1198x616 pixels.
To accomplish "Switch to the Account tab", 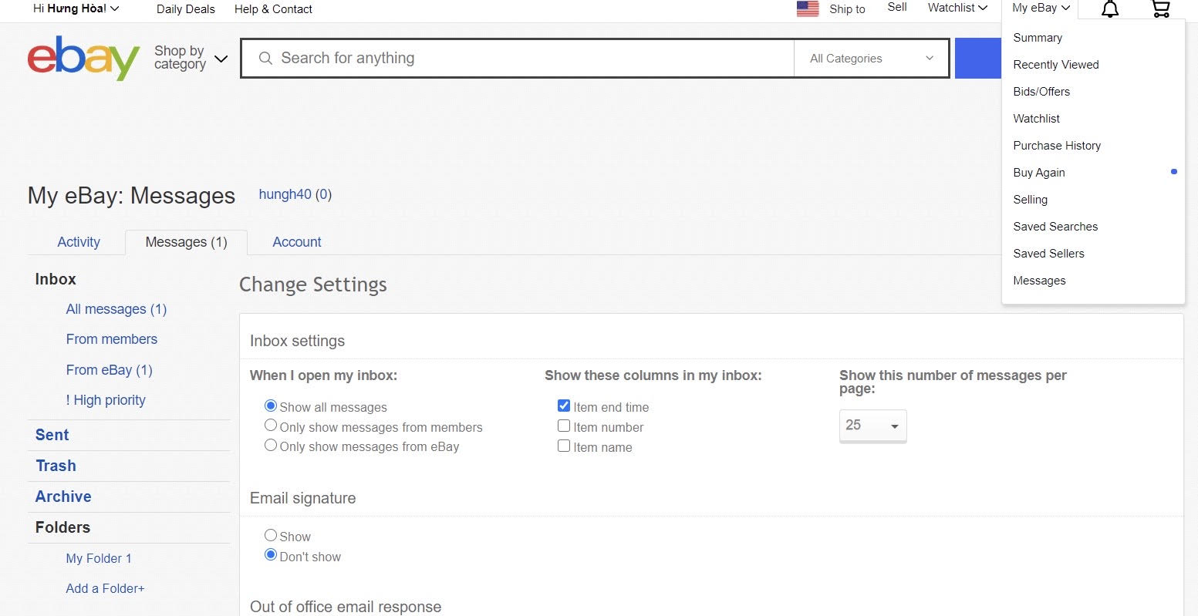I will pos(296,242).
